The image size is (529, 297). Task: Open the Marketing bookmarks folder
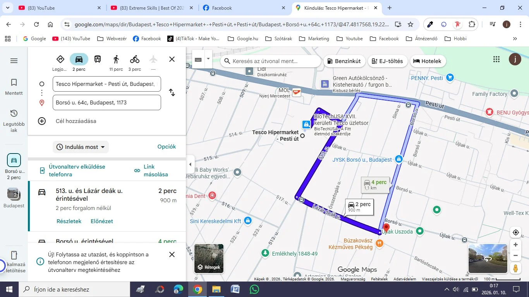click(314, 39)
